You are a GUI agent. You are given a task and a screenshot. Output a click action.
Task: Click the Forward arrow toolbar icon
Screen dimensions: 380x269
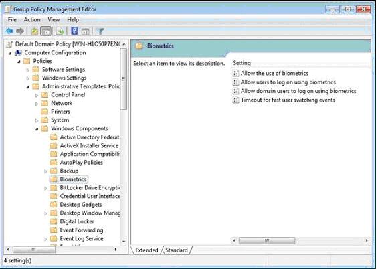(x=20, y=31)
